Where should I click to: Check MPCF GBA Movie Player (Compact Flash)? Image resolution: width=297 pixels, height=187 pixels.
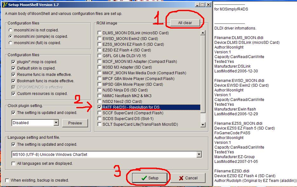(99, 78)
